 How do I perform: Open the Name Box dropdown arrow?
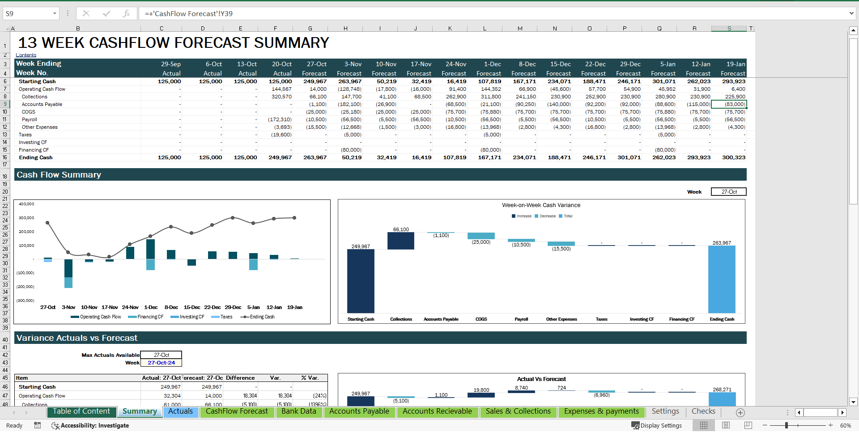pyautogui.click(x=55, y=13)
